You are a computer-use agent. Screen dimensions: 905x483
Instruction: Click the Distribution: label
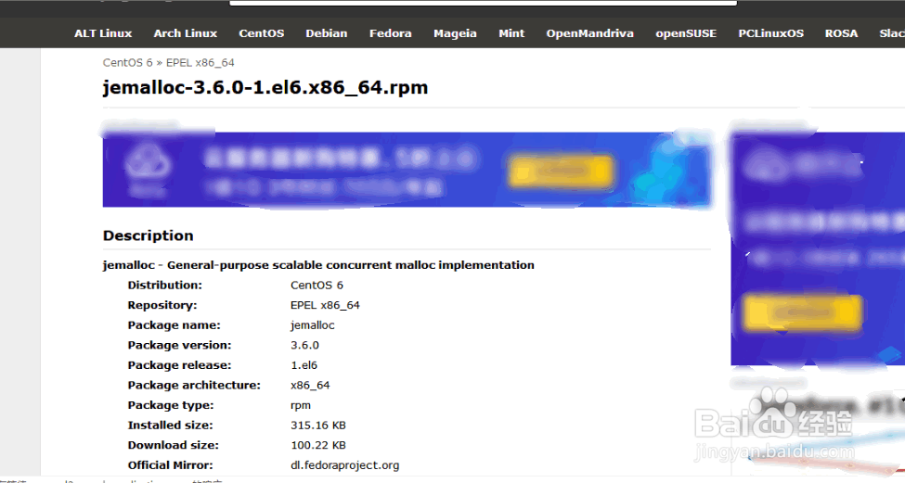164,286
